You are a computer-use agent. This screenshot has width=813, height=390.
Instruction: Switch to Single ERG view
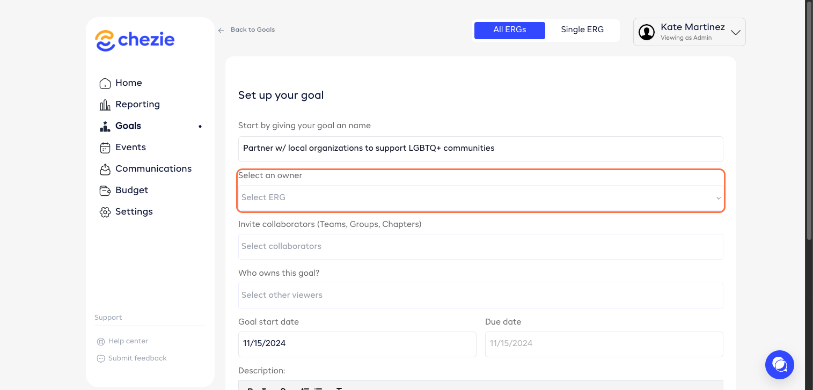pyautogui.click(x=582, y=30)
